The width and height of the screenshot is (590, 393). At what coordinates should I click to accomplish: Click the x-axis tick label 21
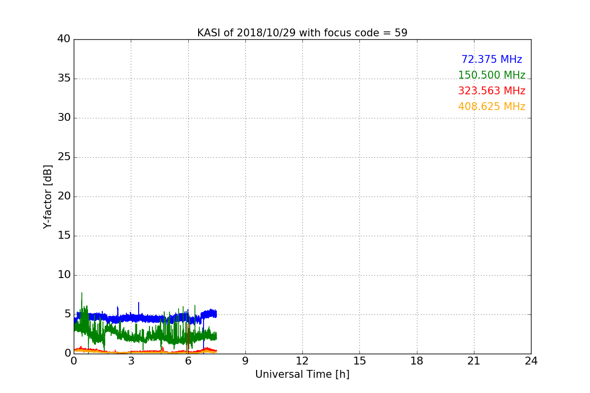pyautogui.click(x=474, y=361)
